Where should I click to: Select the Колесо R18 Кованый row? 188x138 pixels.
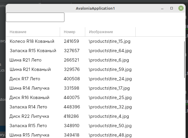(32, 41)
